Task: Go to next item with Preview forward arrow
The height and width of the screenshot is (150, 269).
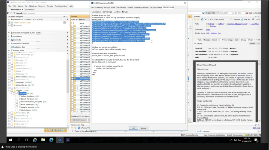Action: [x=198, y=19]
